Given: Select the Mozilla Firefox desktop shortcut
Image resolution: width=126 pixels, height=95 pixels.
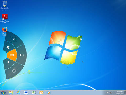Looking at the screenshot, I should click(x=5, y=32).
